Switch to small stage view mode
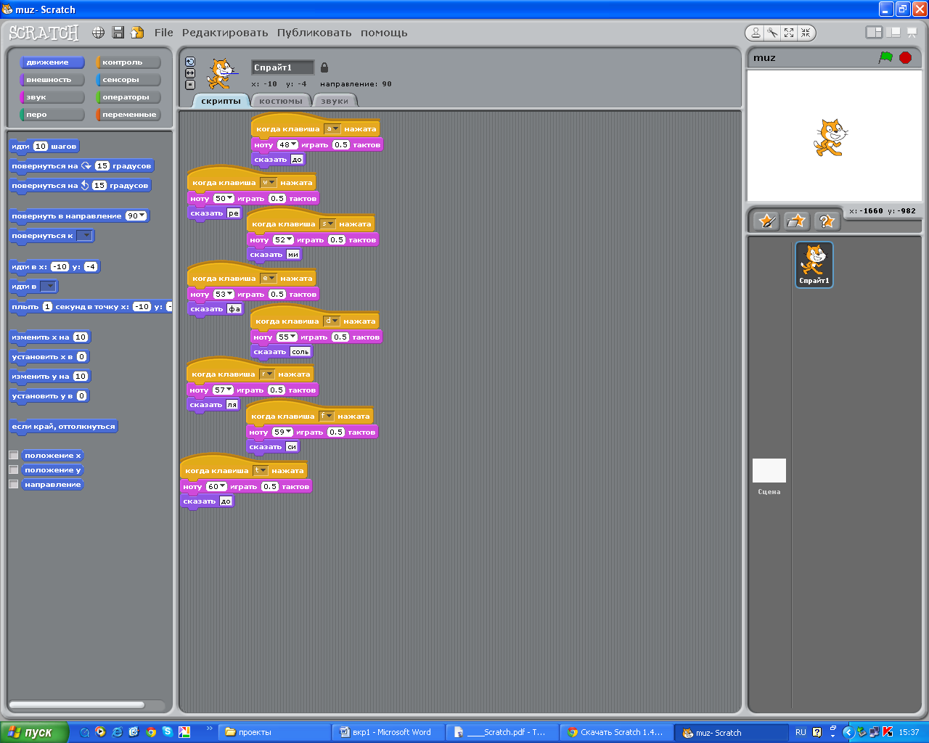Viewport: 929px width, 743px height. (x=874, y=33)
